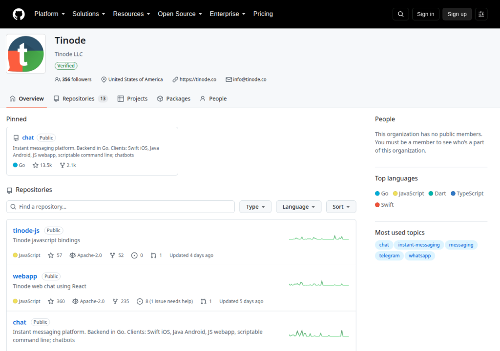Viewport: 500px width, 351px height.
Task: Click star count 360 on webapp
Action: 56,301
